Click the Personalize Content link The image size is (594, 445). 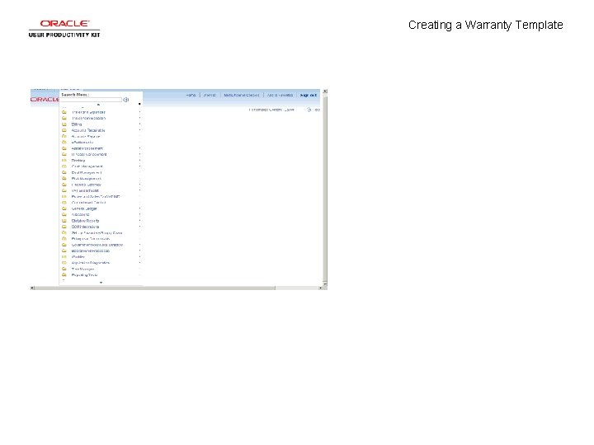266,110
